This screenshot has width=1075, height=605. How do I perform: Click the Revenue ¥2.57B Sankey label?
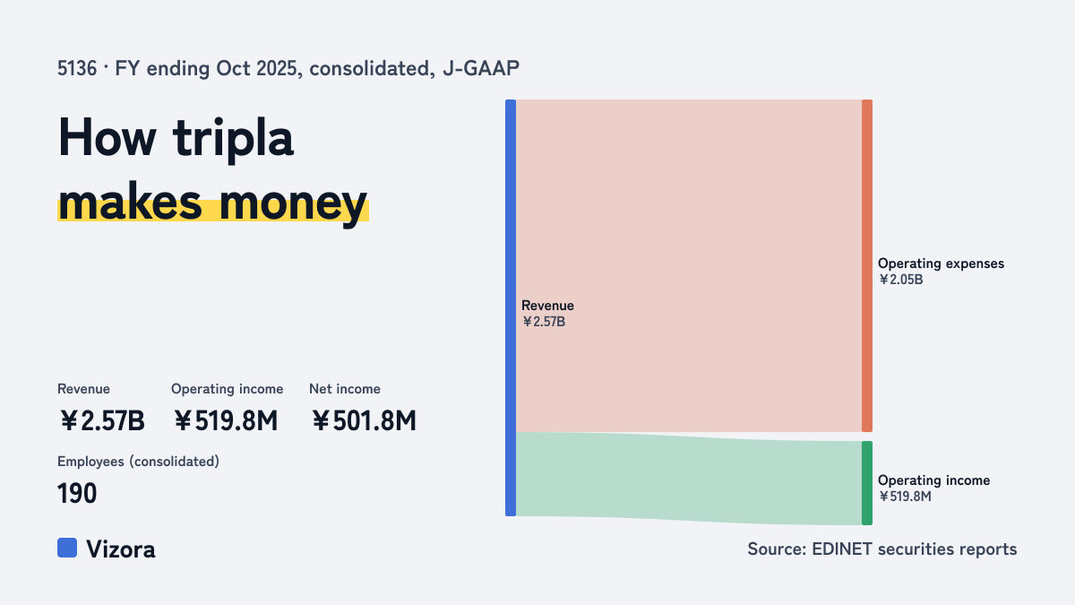547,314
